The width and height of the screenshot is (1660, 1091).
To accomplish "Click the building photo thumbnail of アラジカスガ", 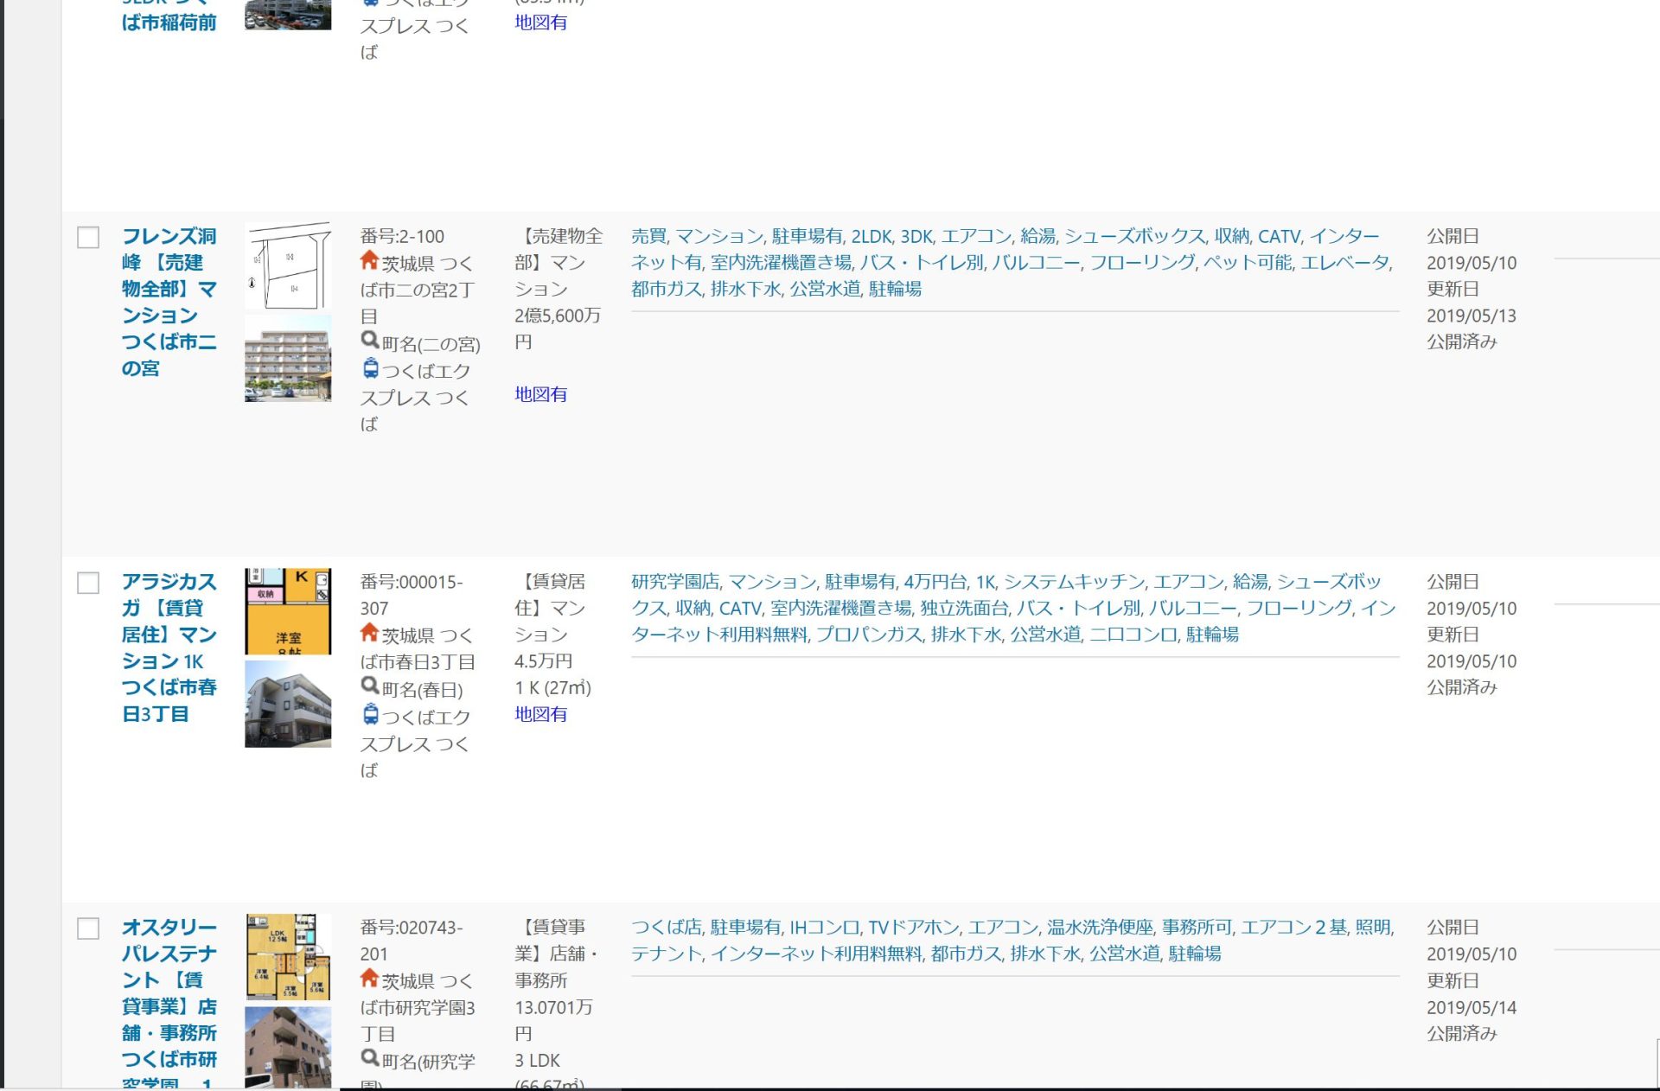I will 288,704.
